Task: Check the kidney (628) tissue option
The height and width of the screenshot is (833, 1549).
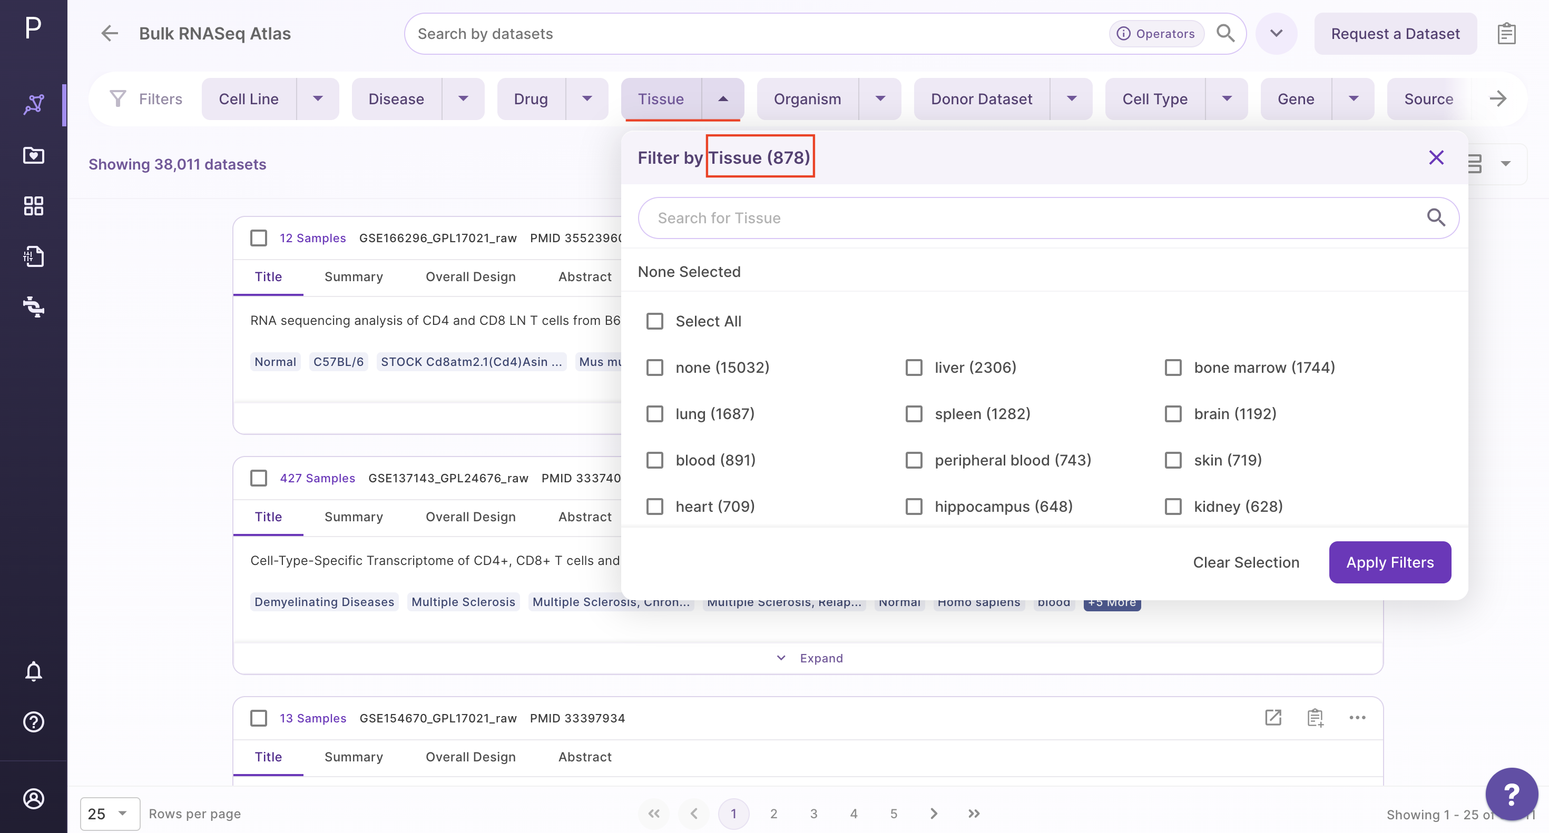Action: 1173,507
